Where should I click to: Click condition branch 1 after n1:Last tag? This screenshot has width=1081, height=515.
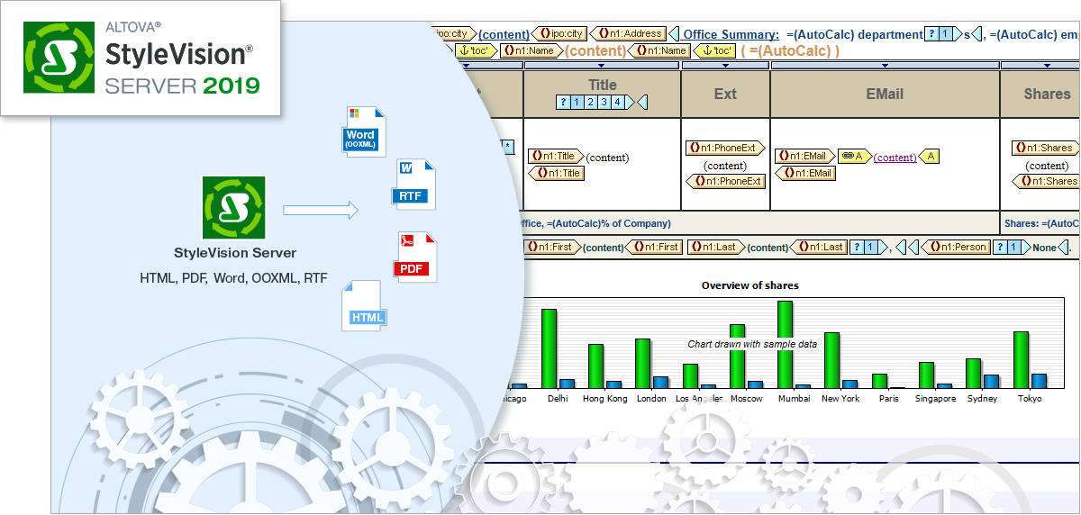[x=870, y=247]
